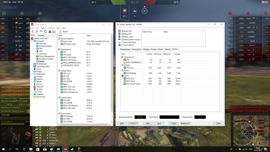This screenshot has height=152, width=270.
Task: Click the CPUID button
Action: pyautogui.click(x=174, y=123)
